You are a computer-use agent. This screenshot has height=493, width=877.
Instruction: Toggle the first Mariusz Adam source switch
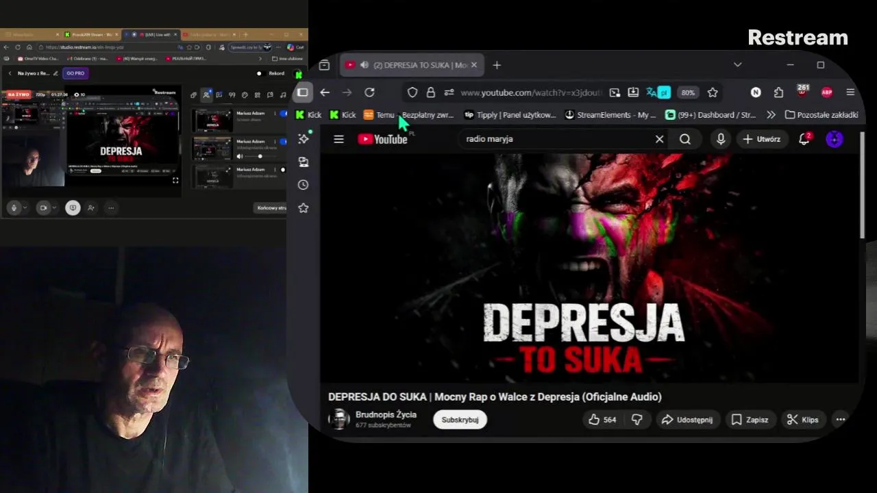click(283, 114)
